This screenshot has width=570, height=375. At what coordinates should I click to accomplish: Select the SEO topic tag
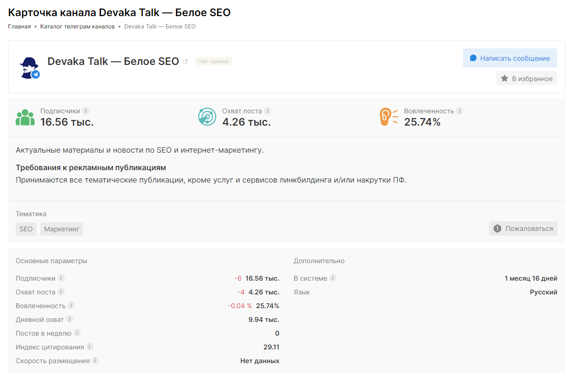pyautogui.click(x=26, y=229)
